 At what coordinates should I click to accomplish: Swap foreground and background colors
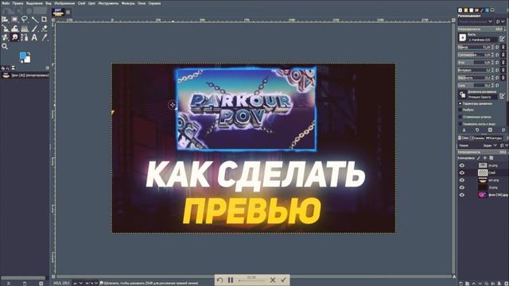point(29,53)
